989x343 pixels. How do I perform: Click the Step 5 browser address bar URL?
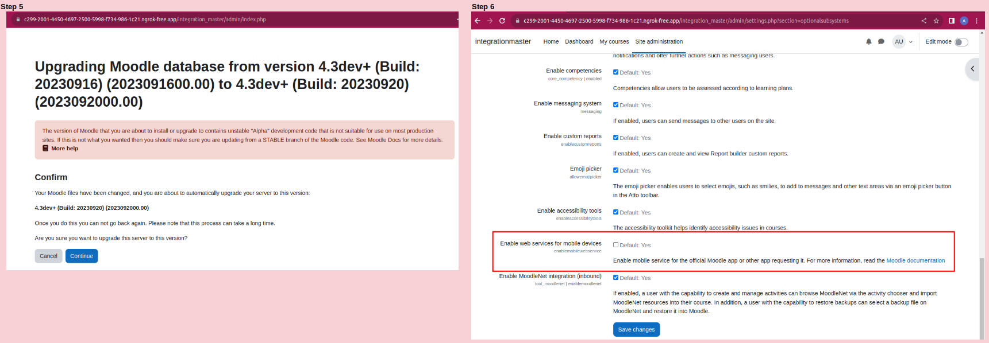coord(145,20)
